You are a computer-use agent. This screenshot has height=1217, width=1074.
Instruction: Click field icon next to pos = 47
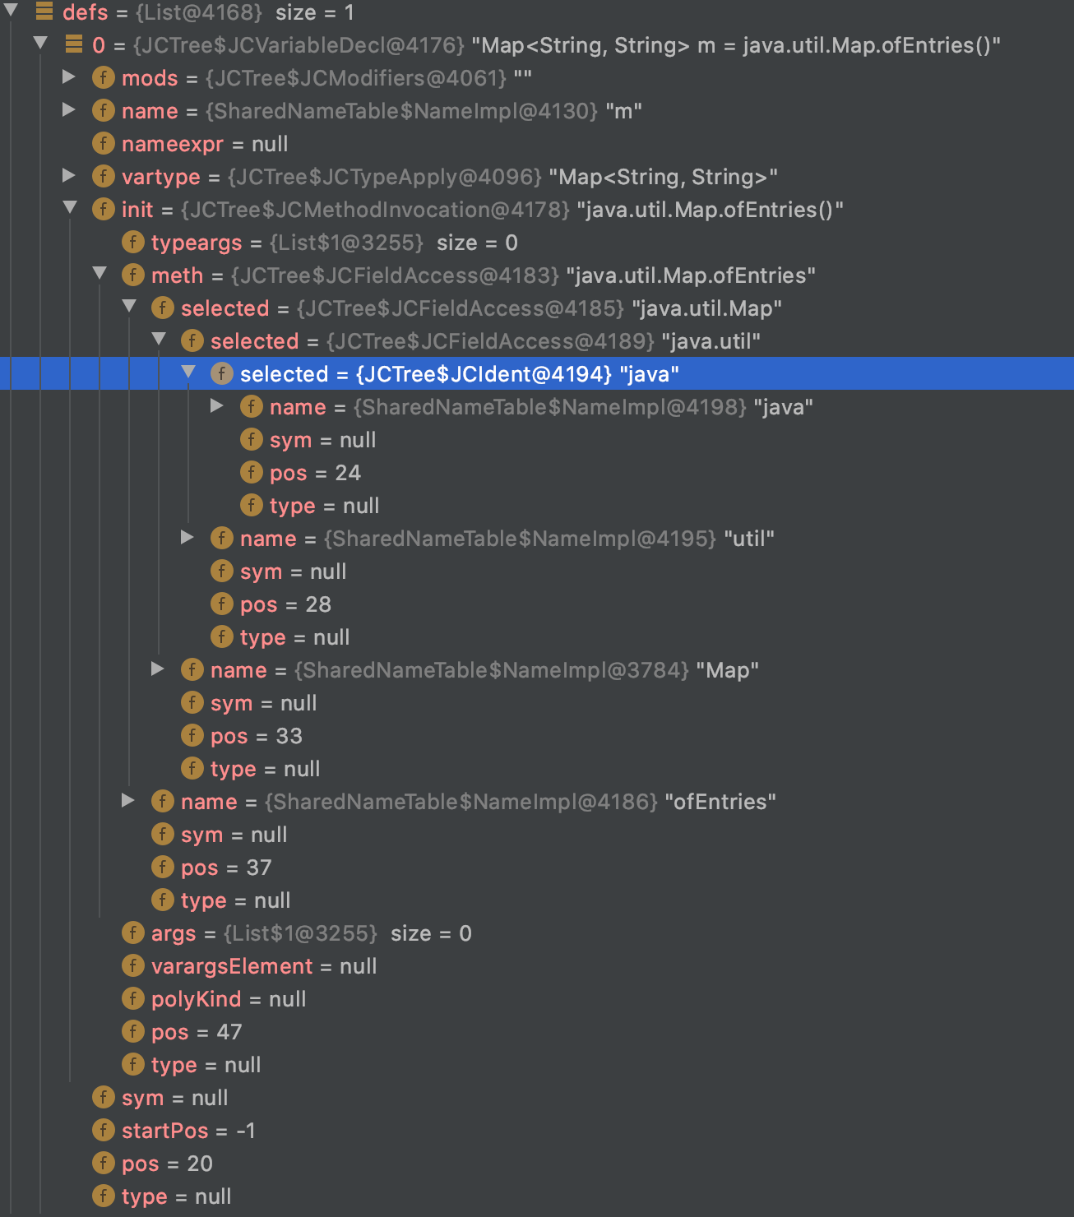133,1031
